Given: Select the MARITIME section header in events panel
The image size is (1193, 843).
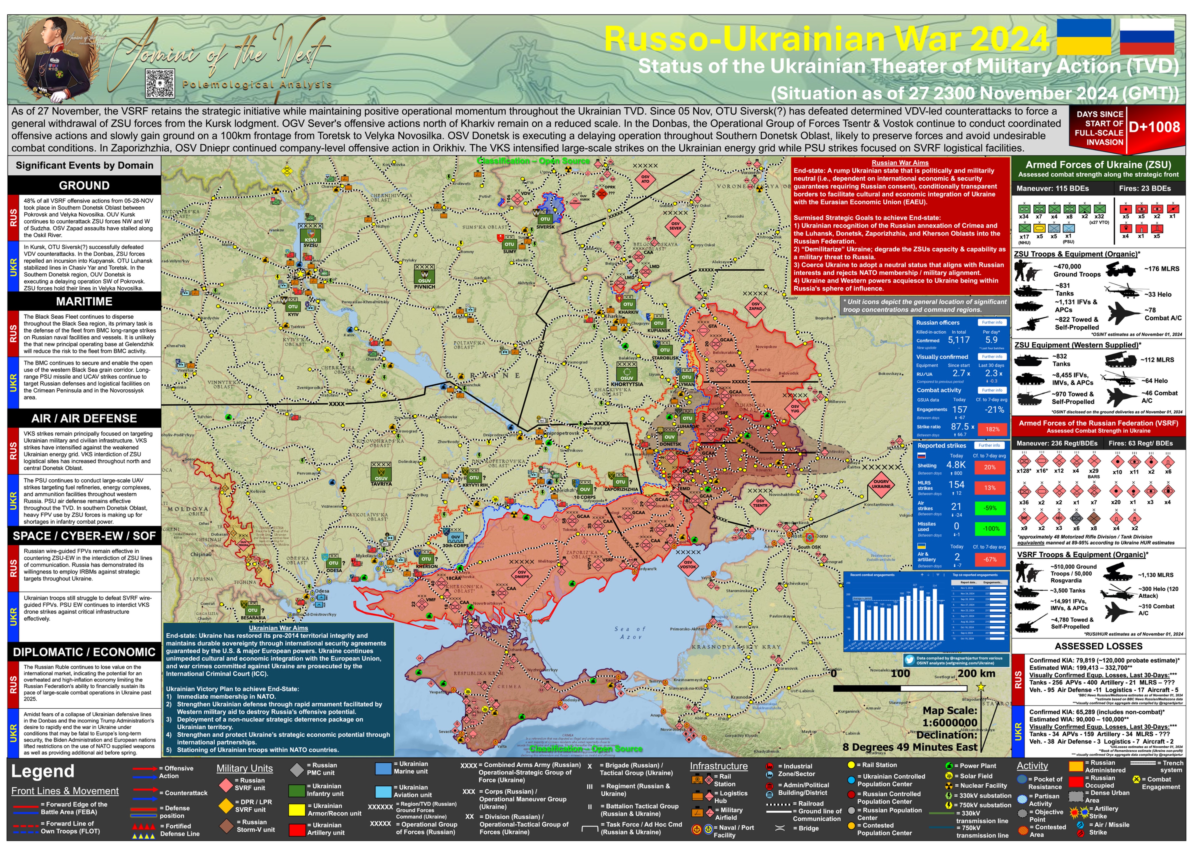Looking at the screenshot, I should (84, 301).
